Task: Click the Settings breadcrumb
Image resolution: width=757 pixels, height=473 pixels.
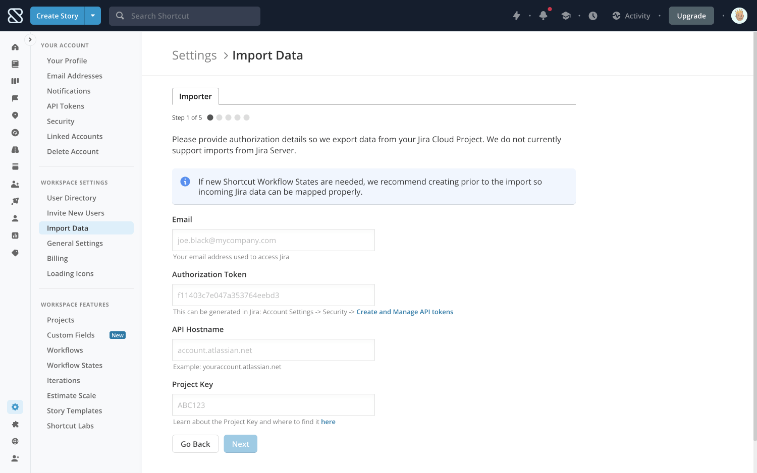Action: pyautogui.click(x=194, y=55)
